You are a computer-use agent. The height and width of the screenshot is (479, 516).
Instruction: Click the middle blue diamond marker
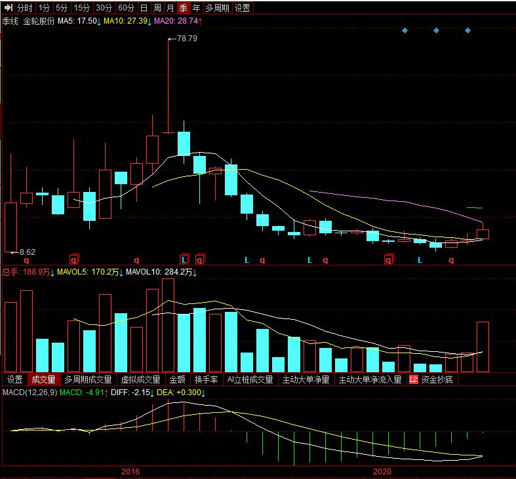[x=436, y=31]
